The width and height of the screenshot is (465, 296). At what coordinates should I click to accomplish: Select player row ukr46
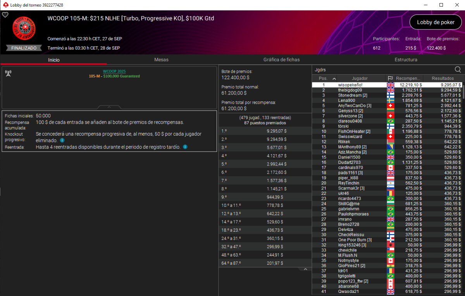[387, 193]
